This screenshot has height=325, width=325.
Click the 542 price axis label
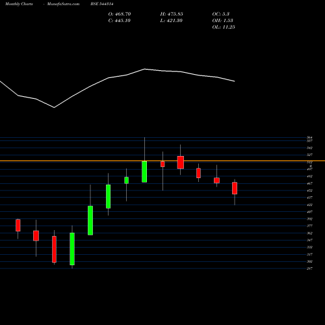pos(309,148)
